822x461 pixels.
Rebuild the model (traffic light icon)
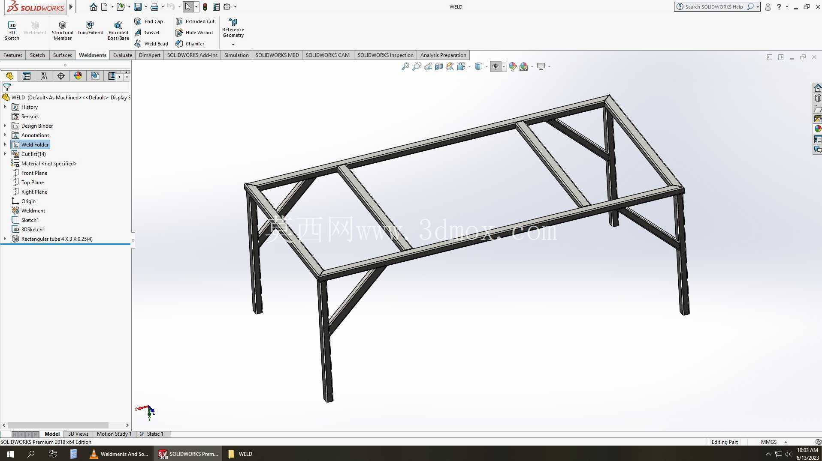click(205, 7)
